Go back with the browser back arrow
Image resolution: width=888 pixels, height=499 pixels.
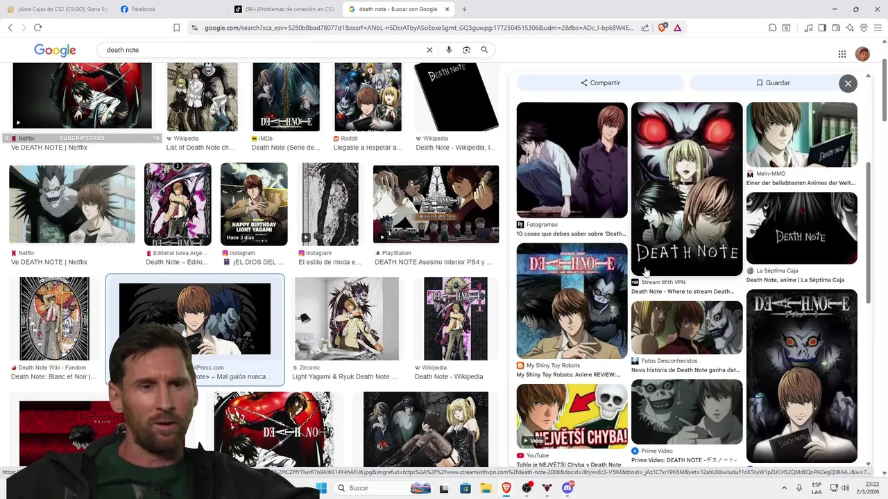point(10,28)
